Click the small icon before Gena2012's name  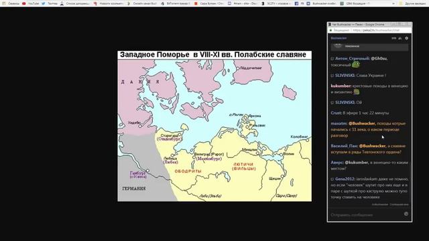click(x=332, y=179)
